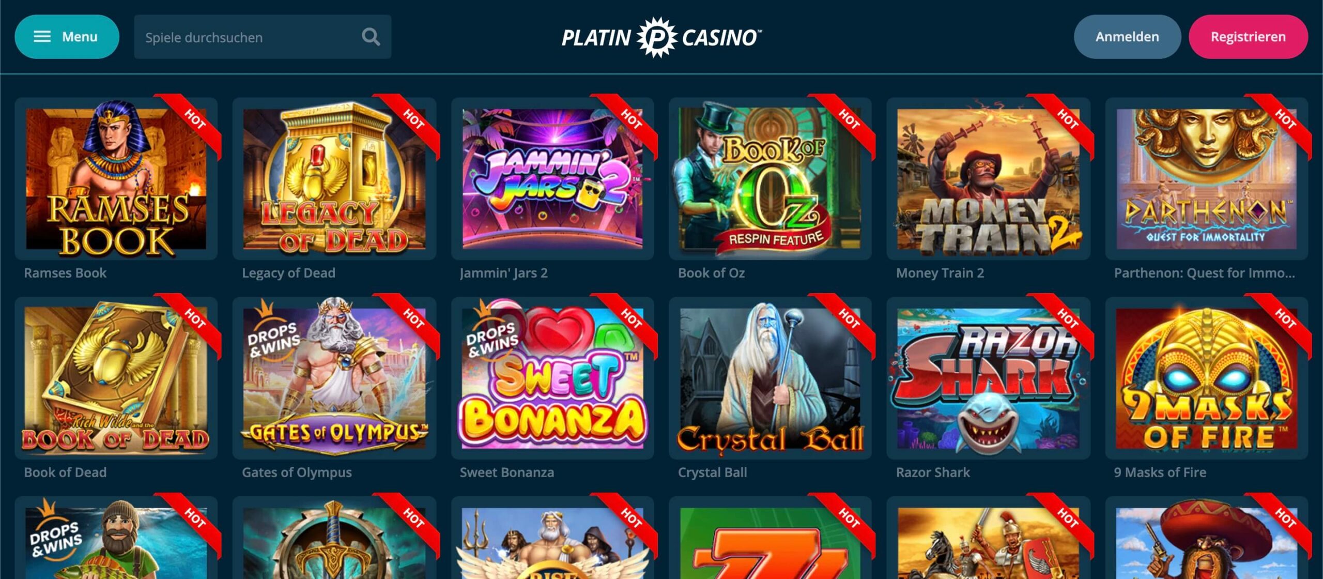
Task: Open Parthenon Quest for Immortality tile
Action: tap(1207, 178)
